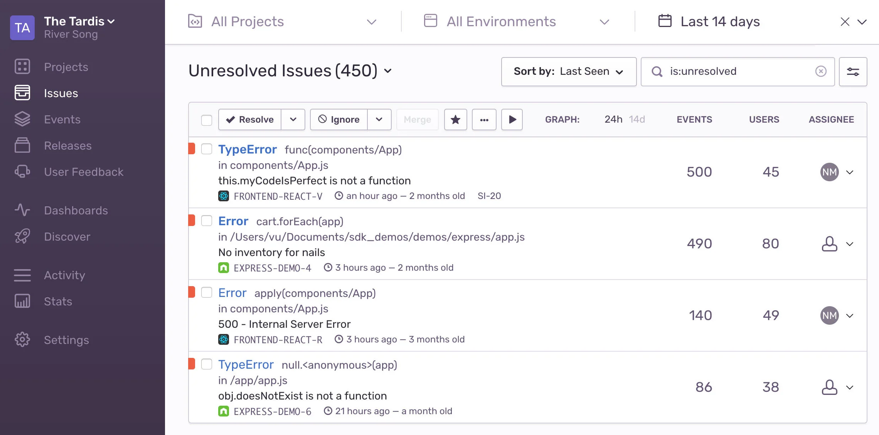Screen dimensions: 879x435
Task: Switch graph view to 14d
Action: (x=637, y=119)
